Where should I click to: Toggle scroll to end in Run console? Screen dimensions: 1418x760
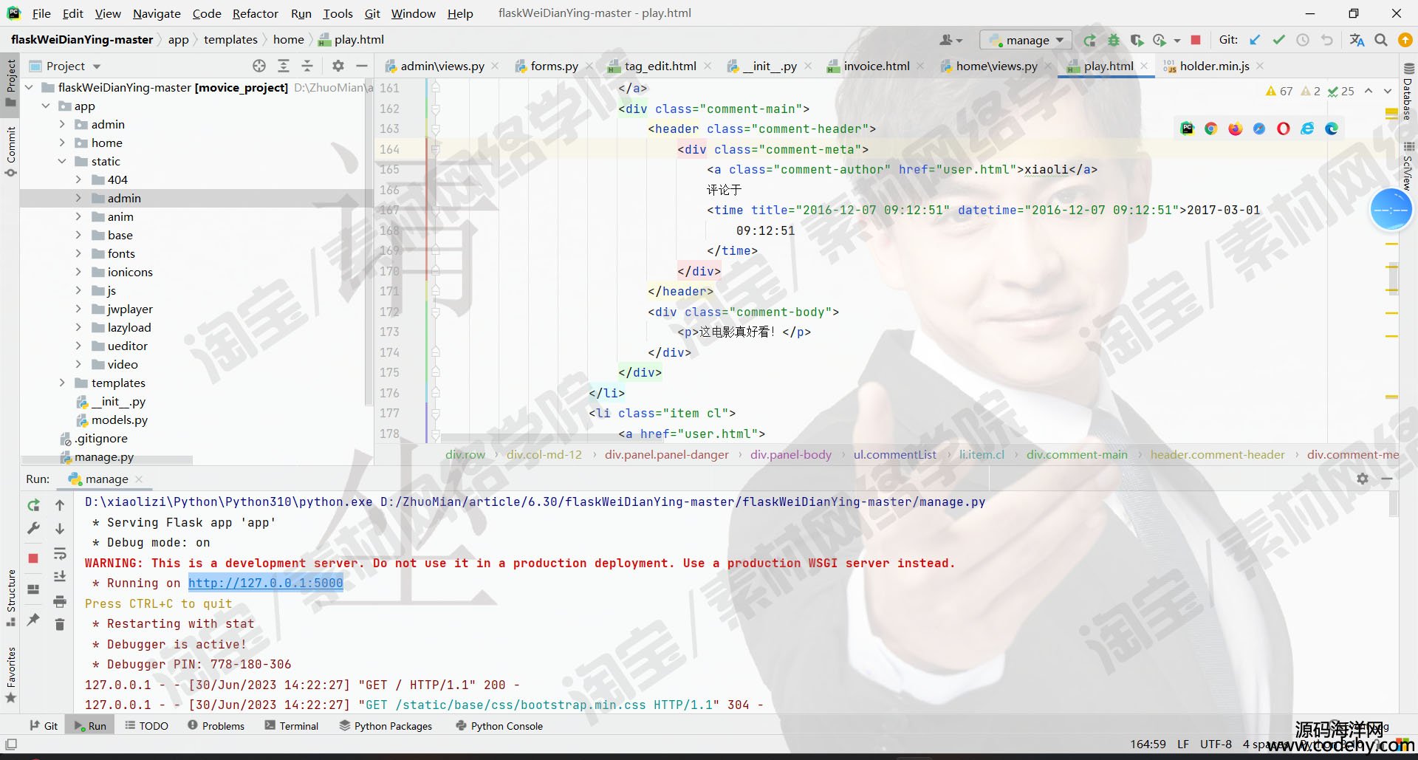[60, 577]
